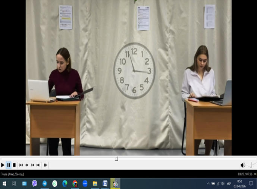Click the highlighted Pause button

(9, 165)
